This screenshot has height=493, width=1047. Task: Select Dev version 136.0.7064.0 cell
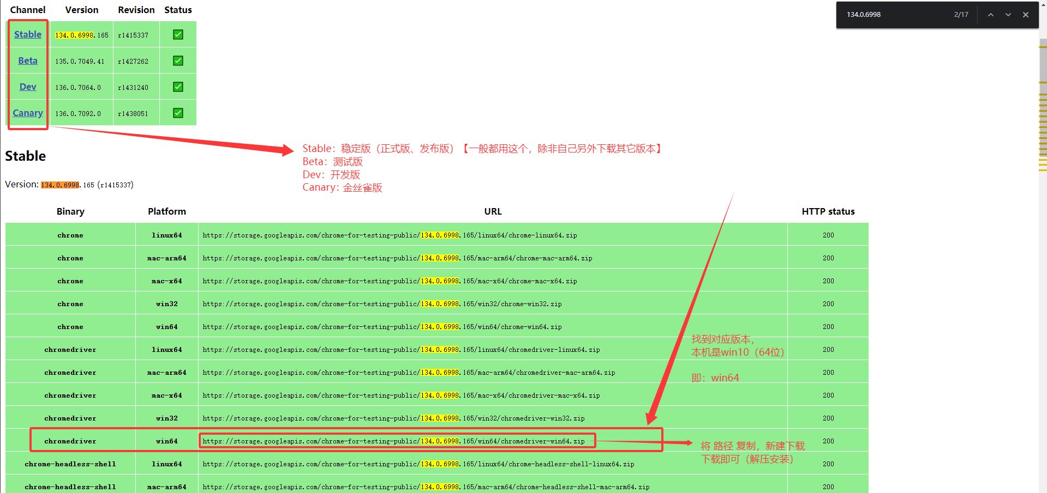82,87
